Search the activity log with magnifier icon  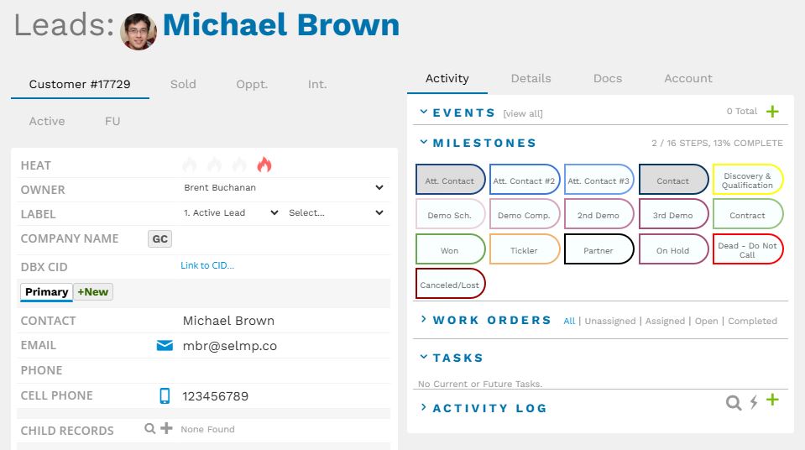click(734, 403)
